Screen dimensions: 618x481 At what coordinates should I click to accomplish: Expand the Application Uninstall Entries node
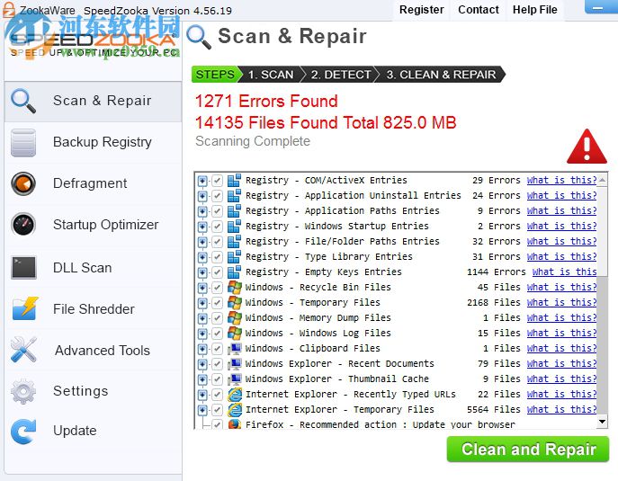pyautogui.click(x=202, y=196)
